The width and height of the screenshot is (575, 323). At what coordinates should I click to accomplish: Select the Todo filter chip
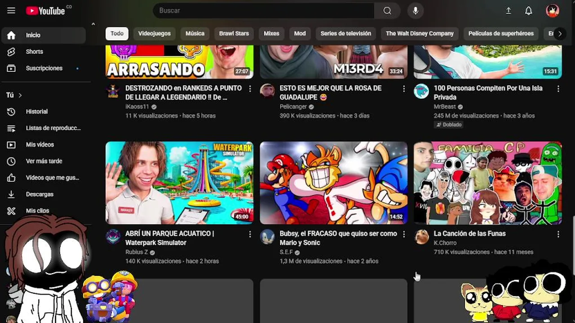tap(117, 34)
